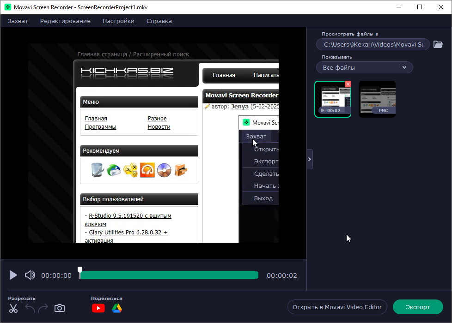Image resolution: width=452 pixels, height=323 pixels.
Task: Open the 'Все файлы' filter dropdown
Action: point(364,67)
